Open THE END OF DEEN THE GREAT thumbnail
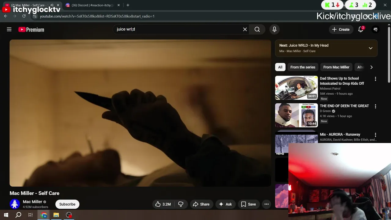 click(x=296, y=115)
